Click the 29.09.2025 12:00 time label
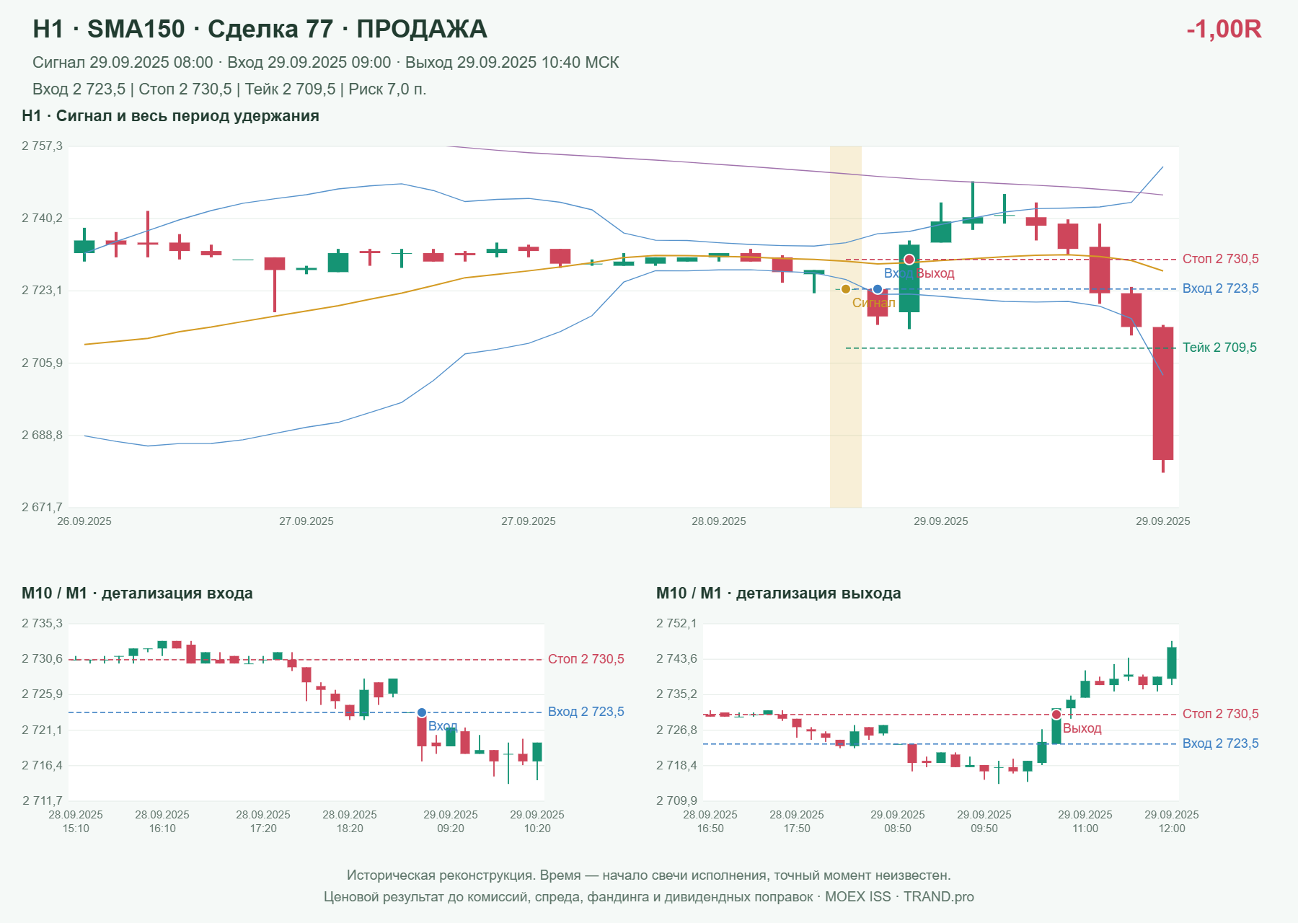The height and width of the screenshot is (923, 1298). coord(1172,821)
